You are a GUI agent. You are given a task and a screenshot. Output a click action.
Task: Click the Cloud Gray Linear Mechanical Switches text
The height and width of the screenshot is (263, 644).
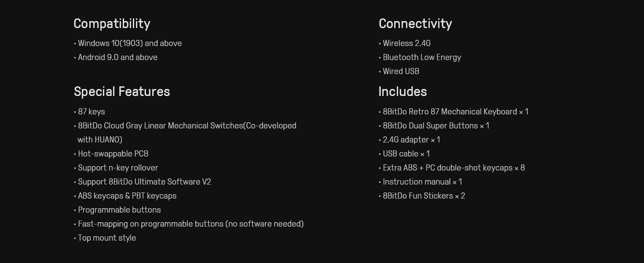pyautogui.click(x=173, y=126)
